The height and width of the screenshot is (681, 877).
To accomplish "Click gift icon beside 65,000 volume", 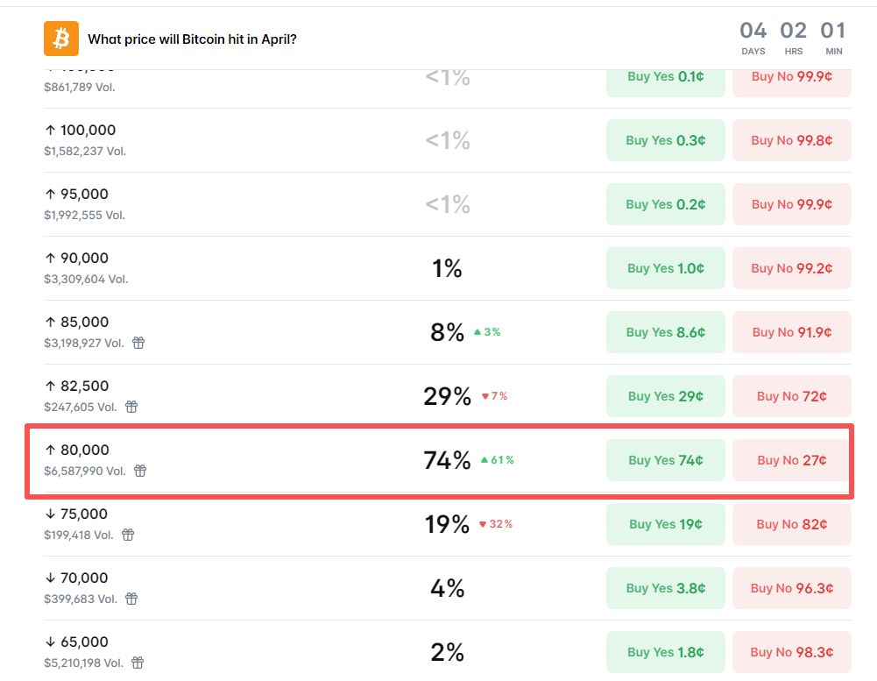I will tap(138, 663).
